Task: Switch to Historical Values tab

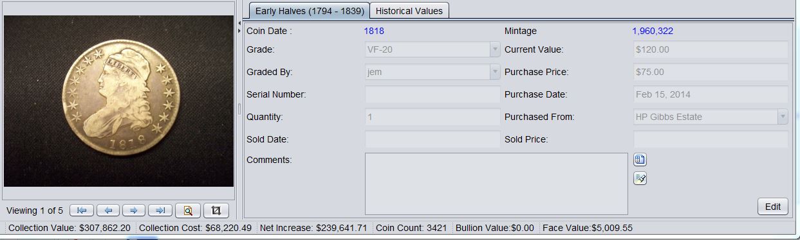Action: coord(409,11)
